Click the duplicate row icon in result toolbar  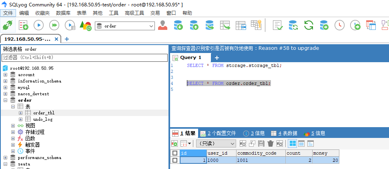252,143
